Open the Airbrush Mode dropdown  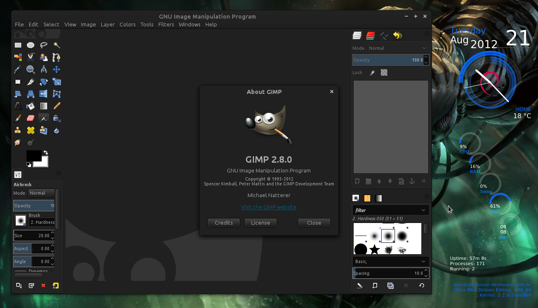[x=41, y=193]
